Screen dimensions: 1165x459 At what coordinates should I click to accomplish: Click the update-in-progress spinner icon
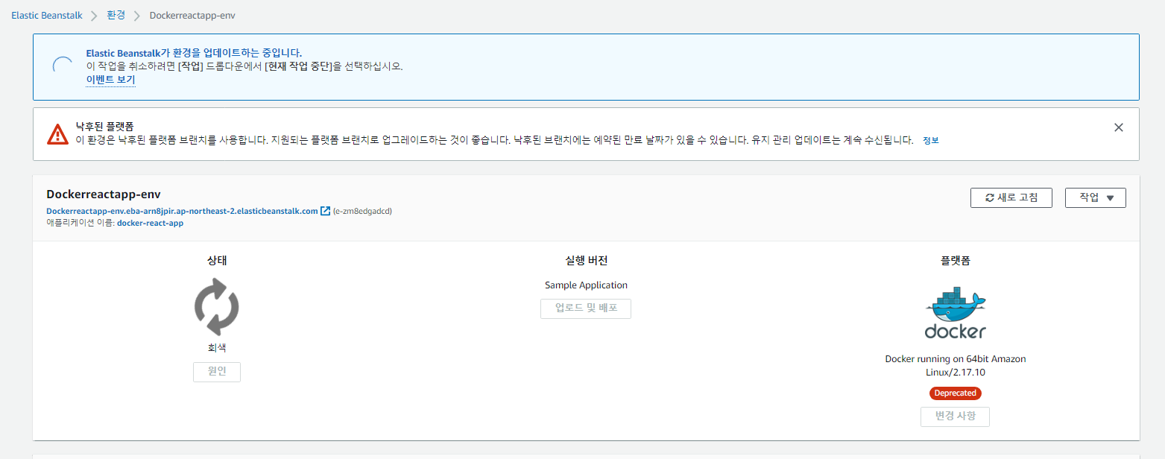[62, 66]
